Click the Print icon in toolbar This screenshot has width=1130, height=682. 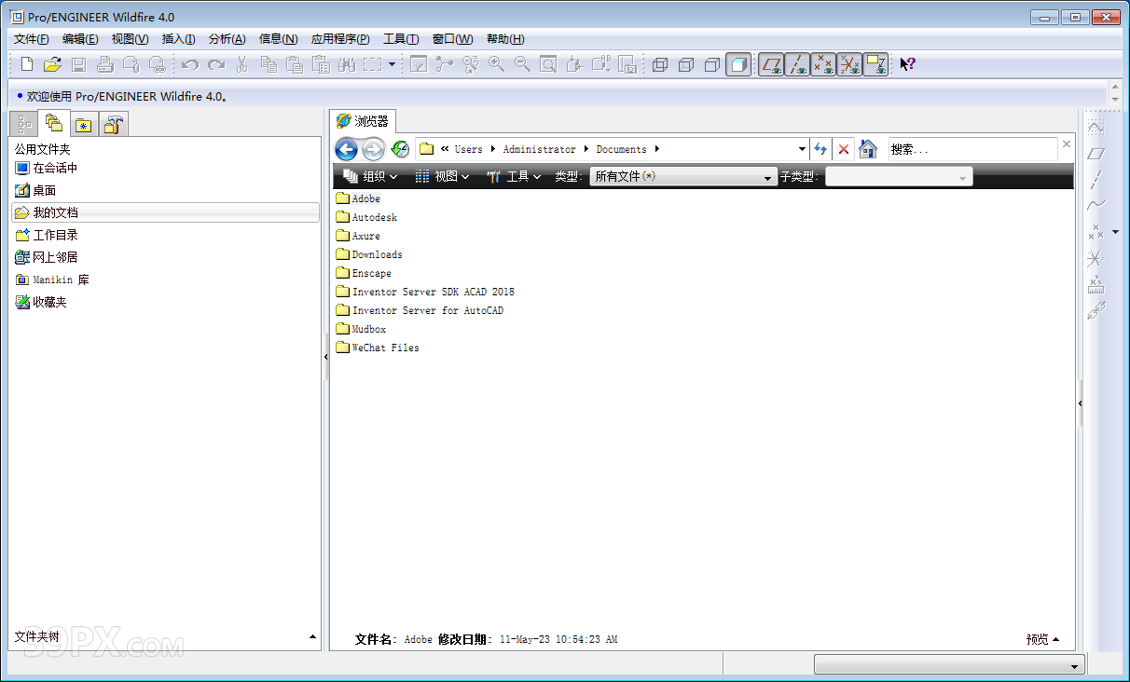tap(104, 64)
